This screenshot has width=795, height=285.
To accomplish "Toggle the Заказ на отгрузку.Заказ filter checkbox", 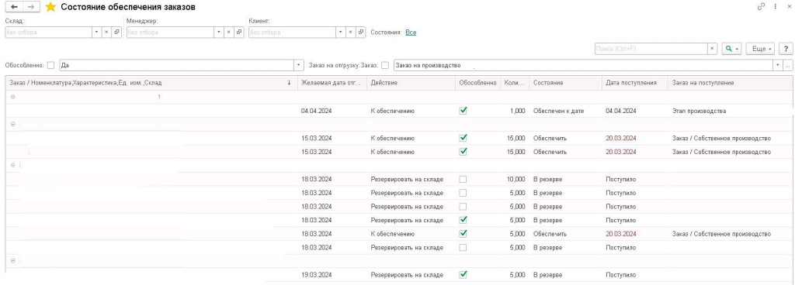I will click(x=385, y=65).
